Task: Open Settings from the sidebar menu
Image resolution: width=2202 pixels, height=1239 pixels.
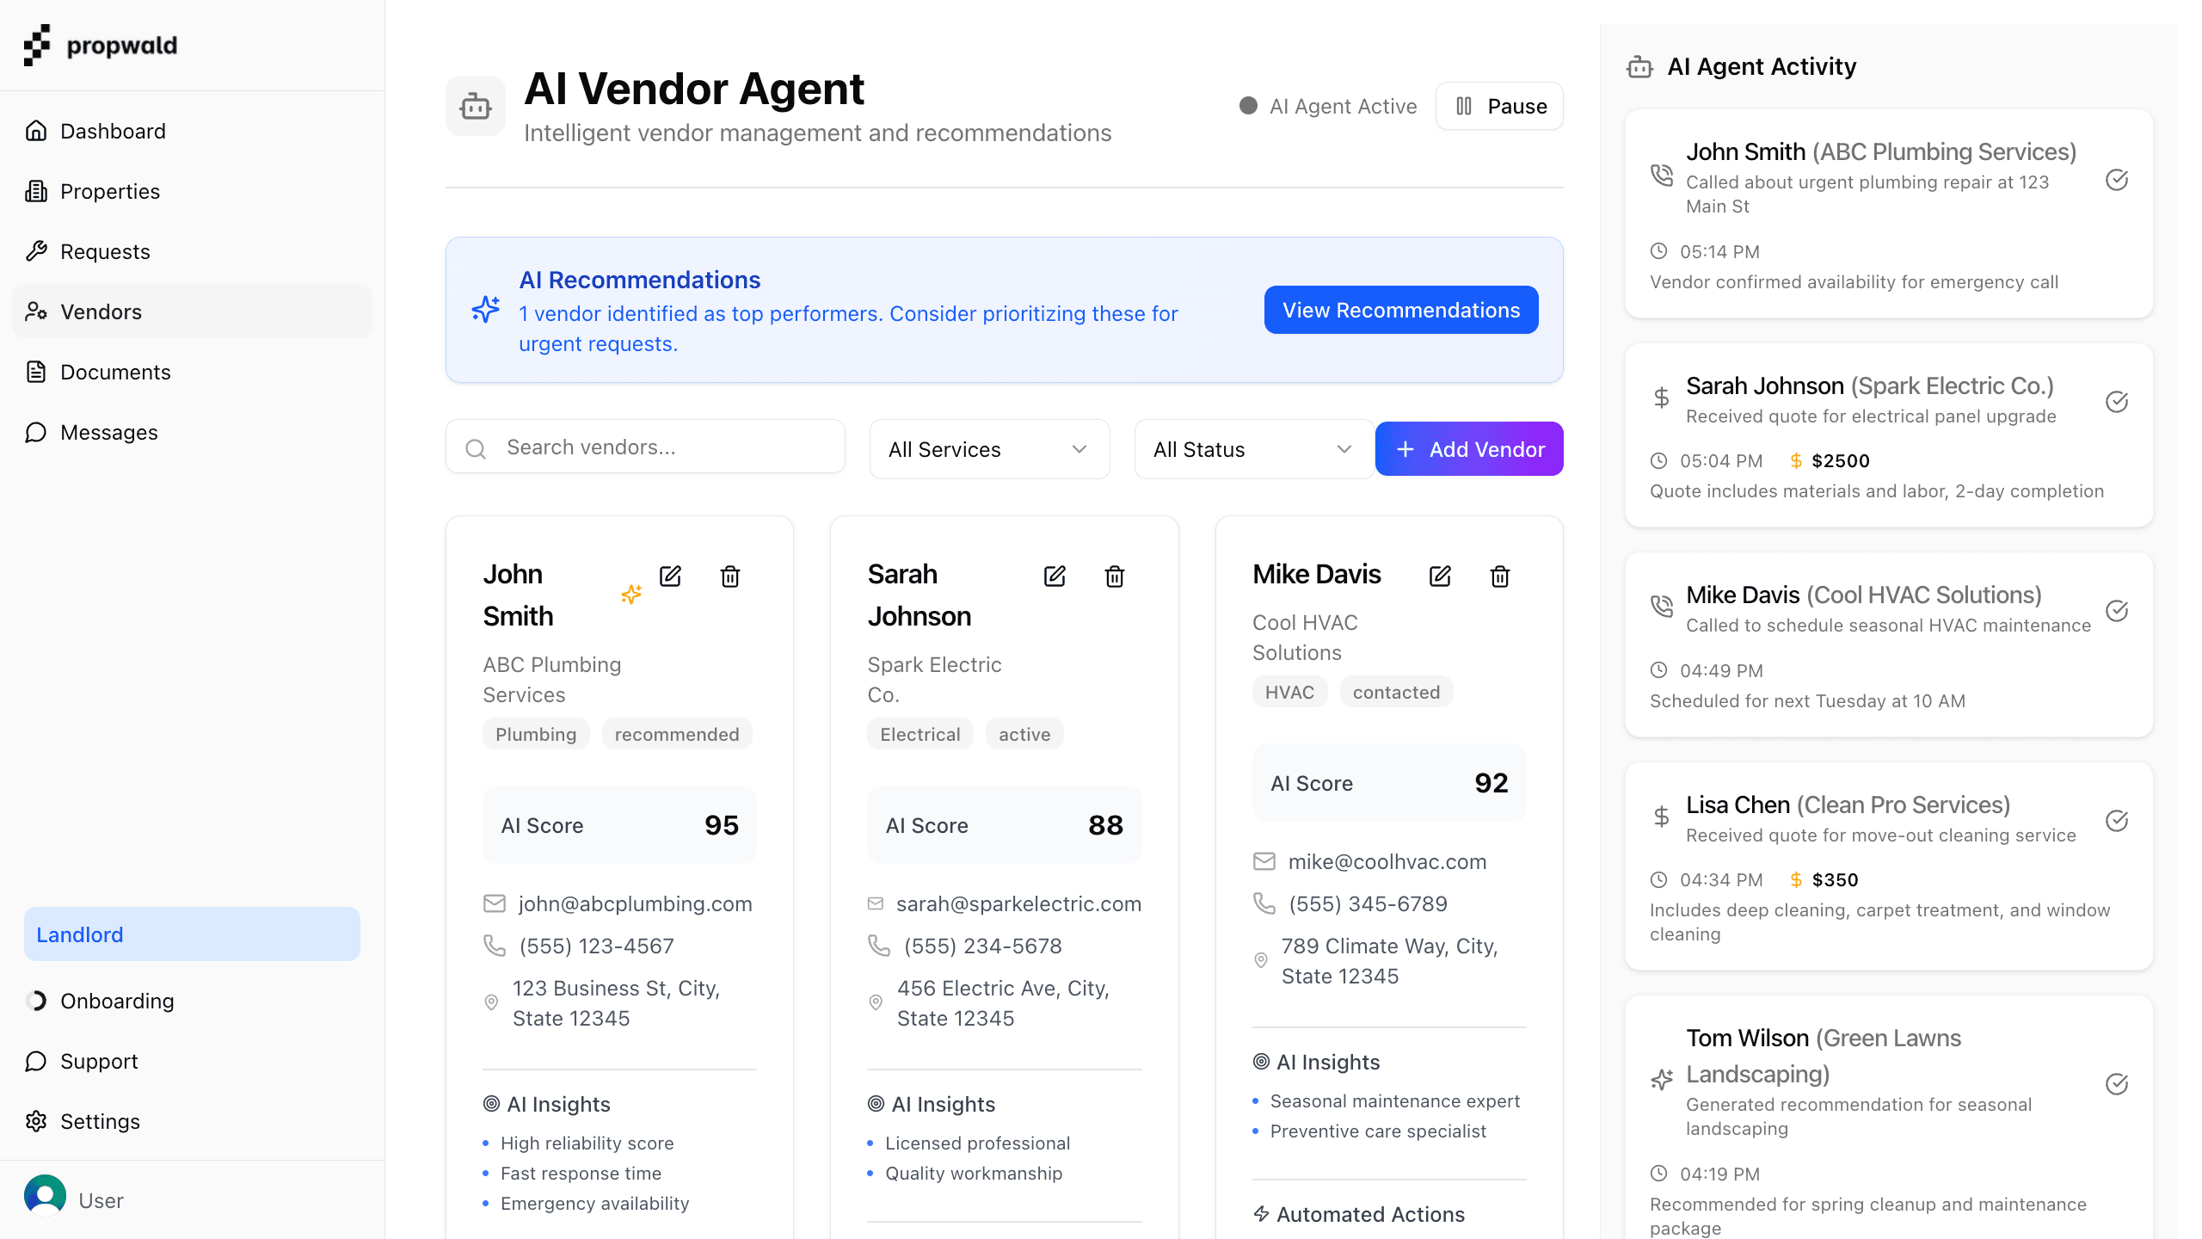Action: [x=101, y=1121]
